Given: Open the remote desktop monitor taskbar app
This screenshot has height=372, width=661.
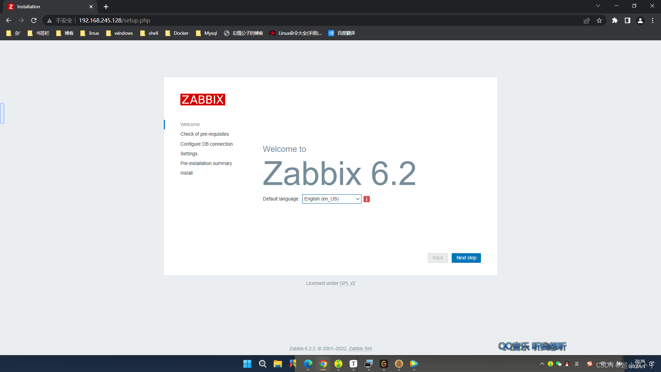Looking at the screenshot, I should (x=369, y=364).
